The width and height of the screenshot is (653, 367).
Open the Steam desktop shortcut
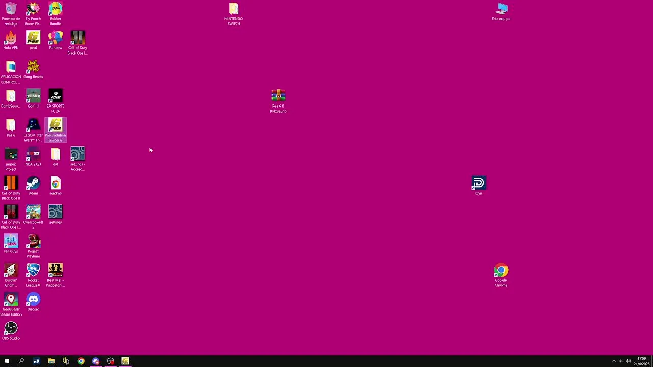point(33,186)
